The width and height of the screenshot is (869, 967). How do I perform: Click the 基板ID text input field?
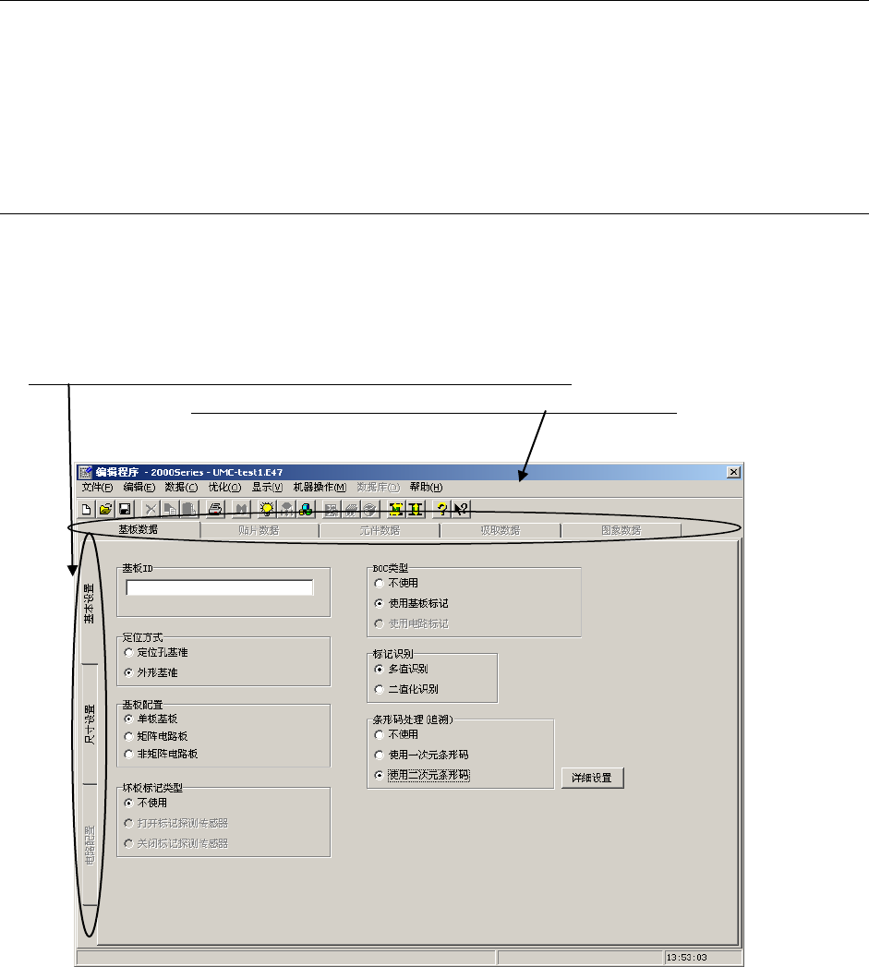pos(220,587)
